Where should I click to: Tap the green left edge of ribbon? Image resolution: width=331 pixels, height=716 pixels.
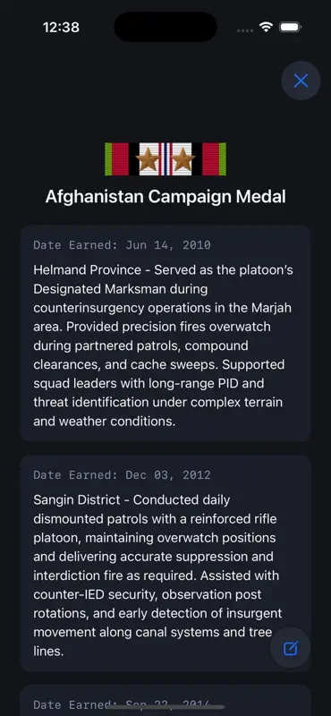click(x=108, y=159)
